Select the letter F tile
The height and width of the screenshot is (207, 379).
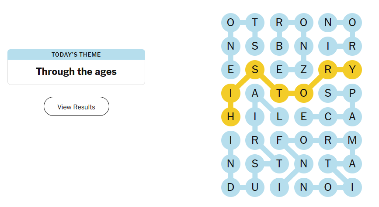(x=279, y=141)
